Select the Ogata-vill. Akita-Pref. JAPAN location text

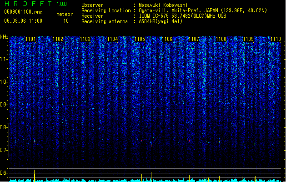(x=203, y=10)
